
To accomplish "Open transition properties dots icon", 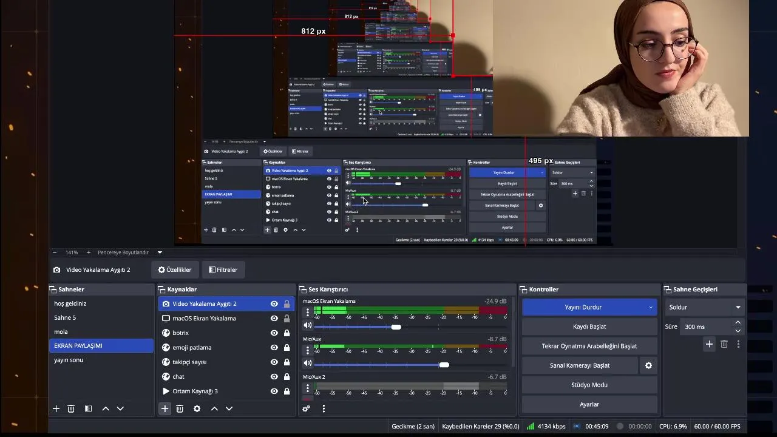I will point(738,344).
